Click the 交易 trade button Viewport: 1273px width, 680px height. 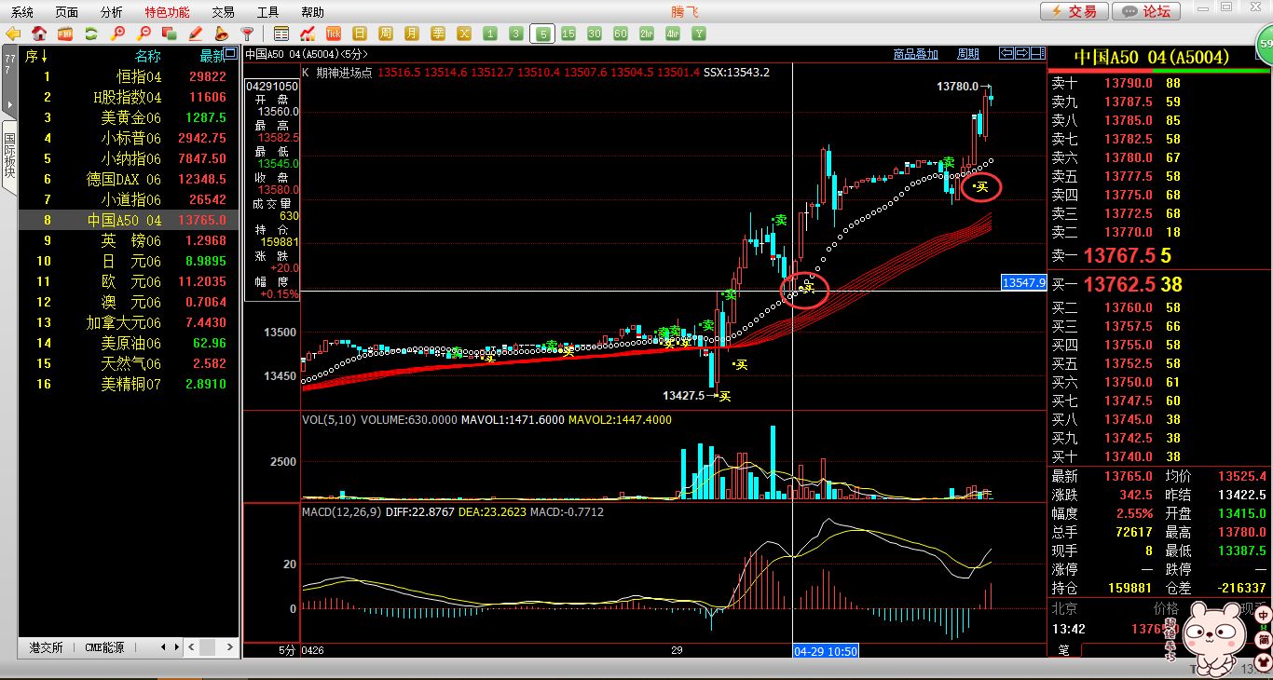click(x=1075, y=11)
